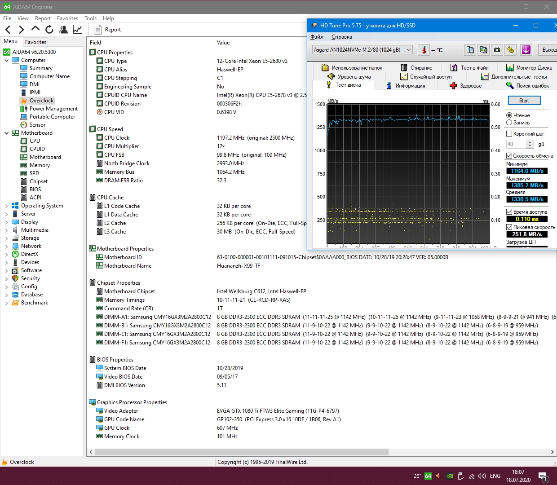Go forward with the AIDA64 right arrow
This screenshot has width=557, height=485.
tap(21, 30)
